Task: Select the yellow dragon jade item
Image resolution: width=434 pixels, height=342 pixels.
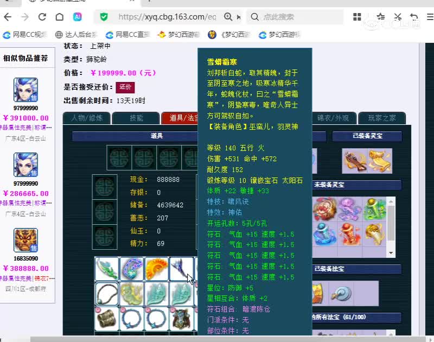Action: tap(131, 294)
